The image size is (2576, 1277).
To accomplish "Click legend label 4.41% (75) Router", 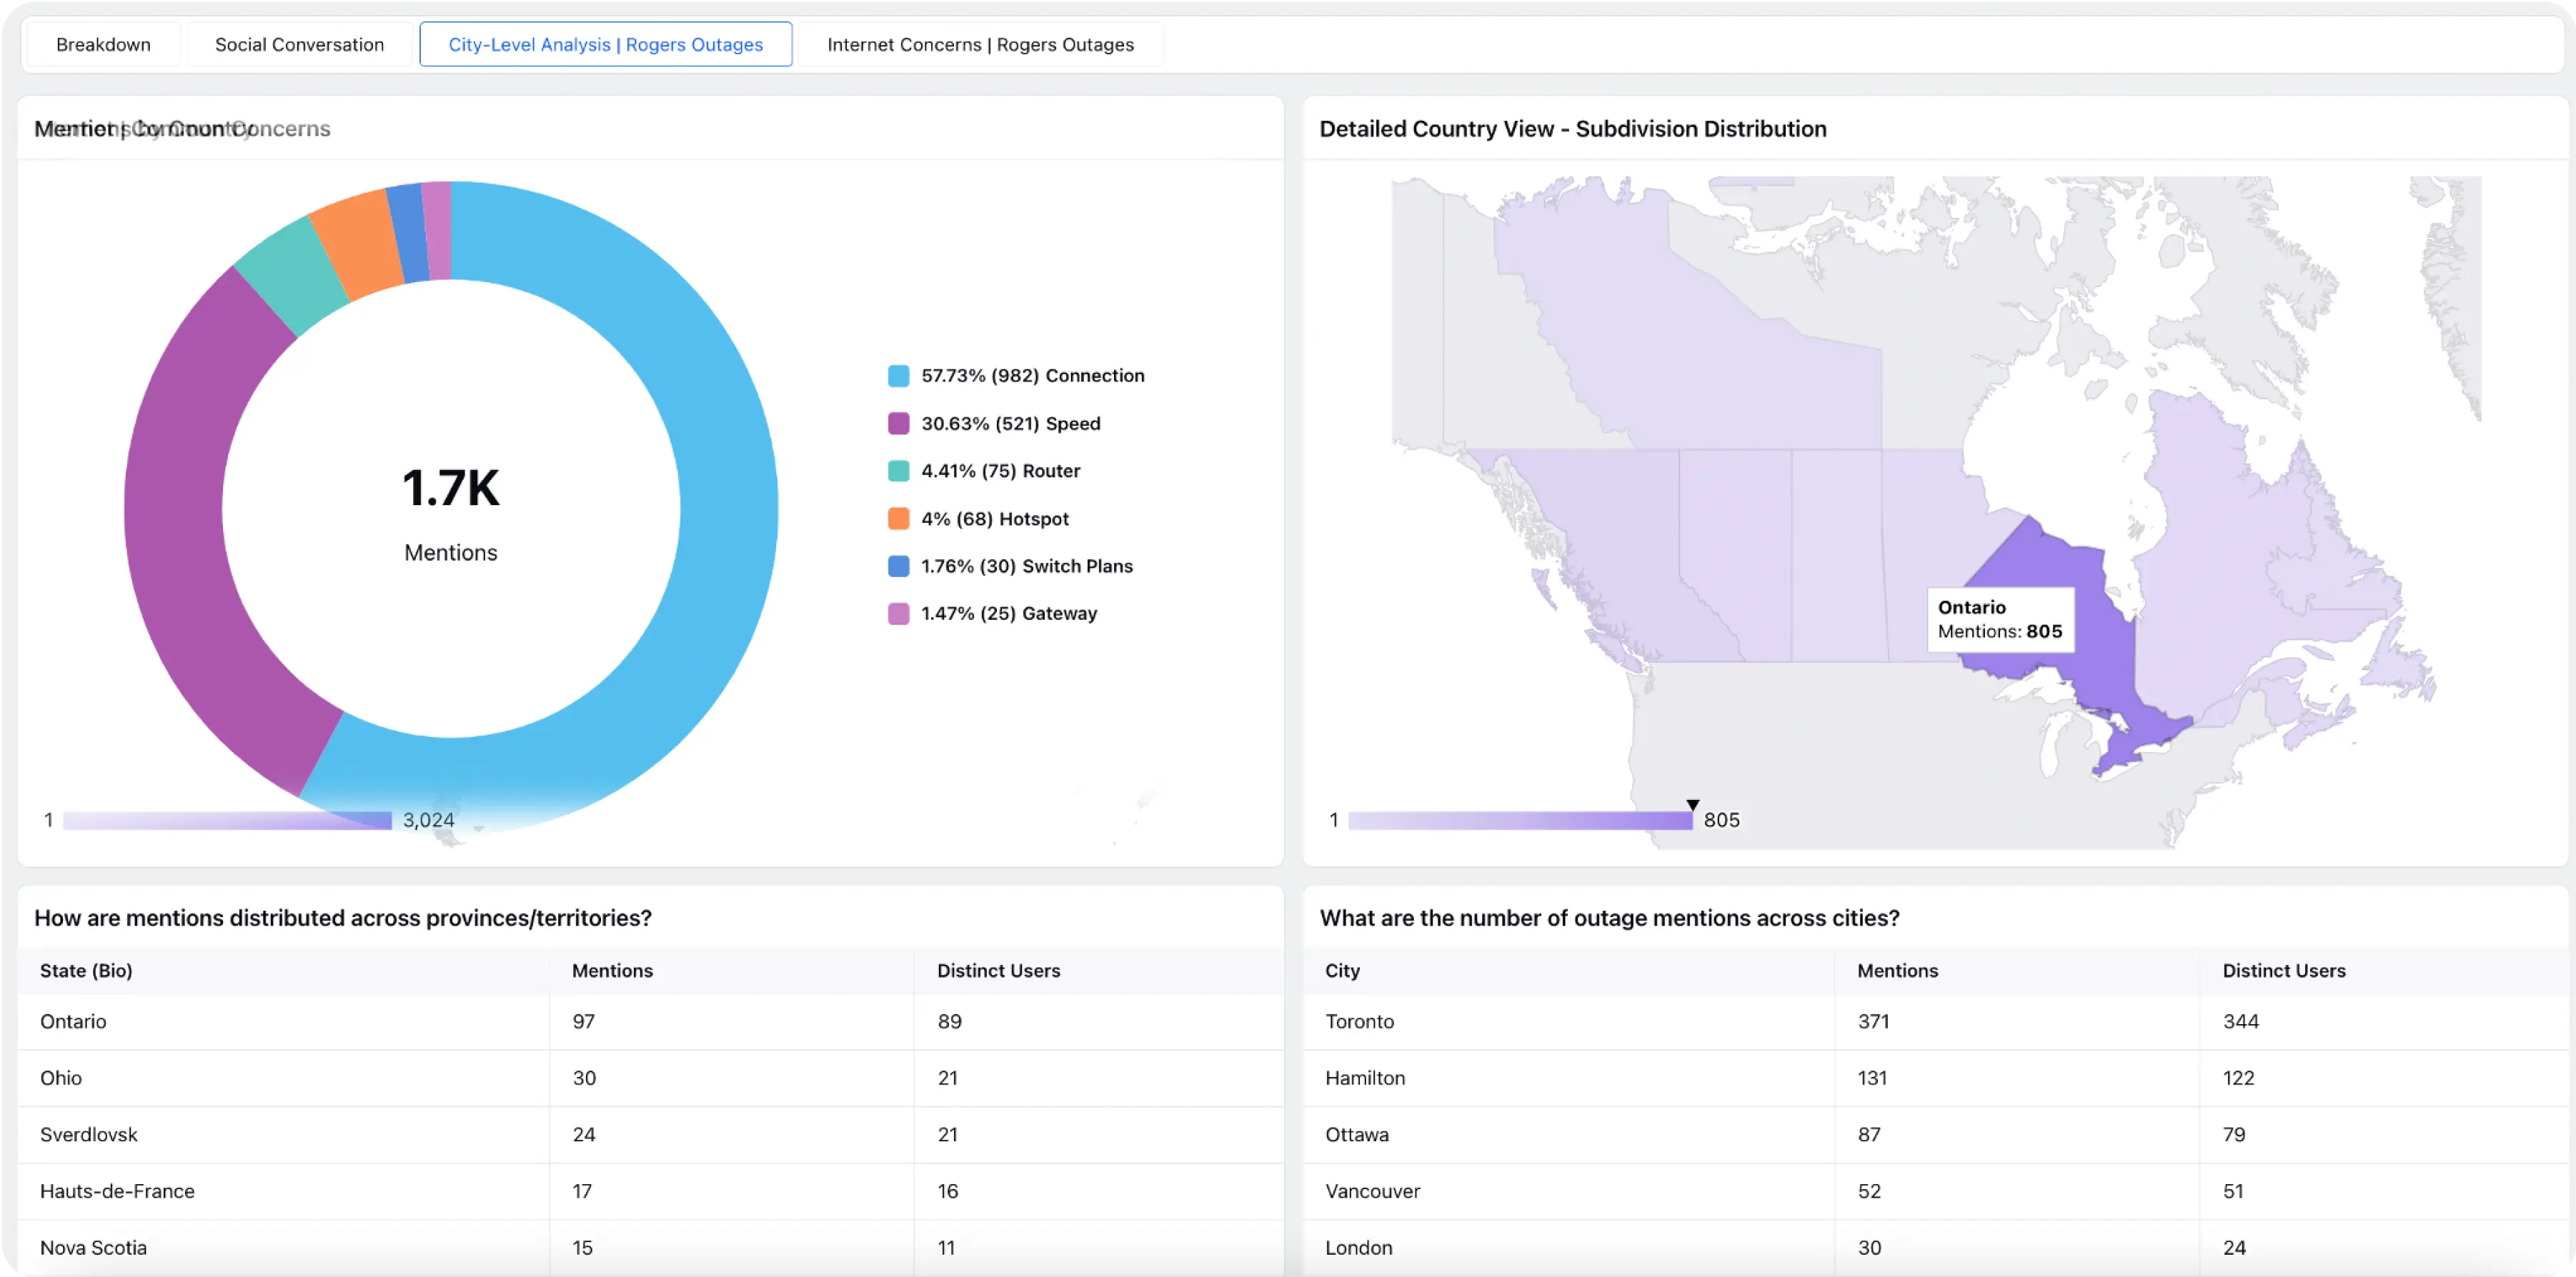I will tap(1000, 471).
